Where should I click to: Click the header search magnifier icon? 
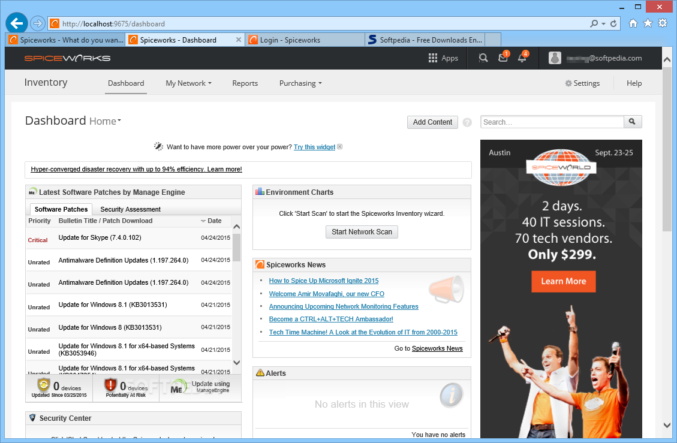coord(483,58)
